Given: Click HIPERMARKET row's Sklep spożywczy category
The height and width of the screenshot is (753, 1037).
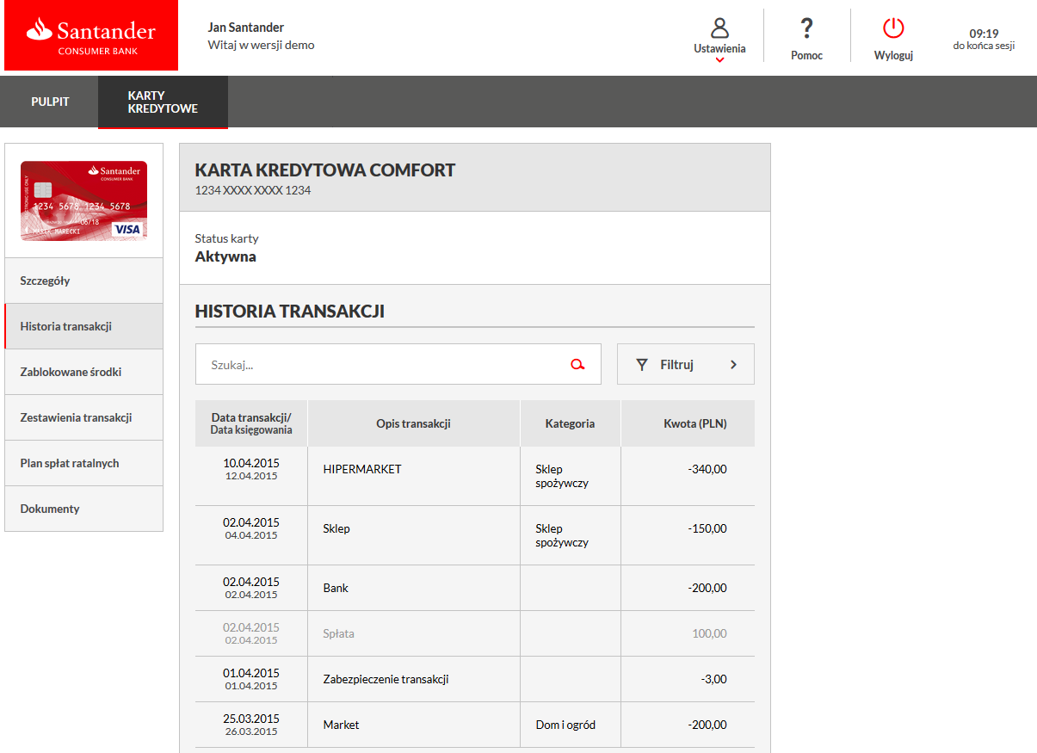Looking at the screenshot, I should 562,476.
